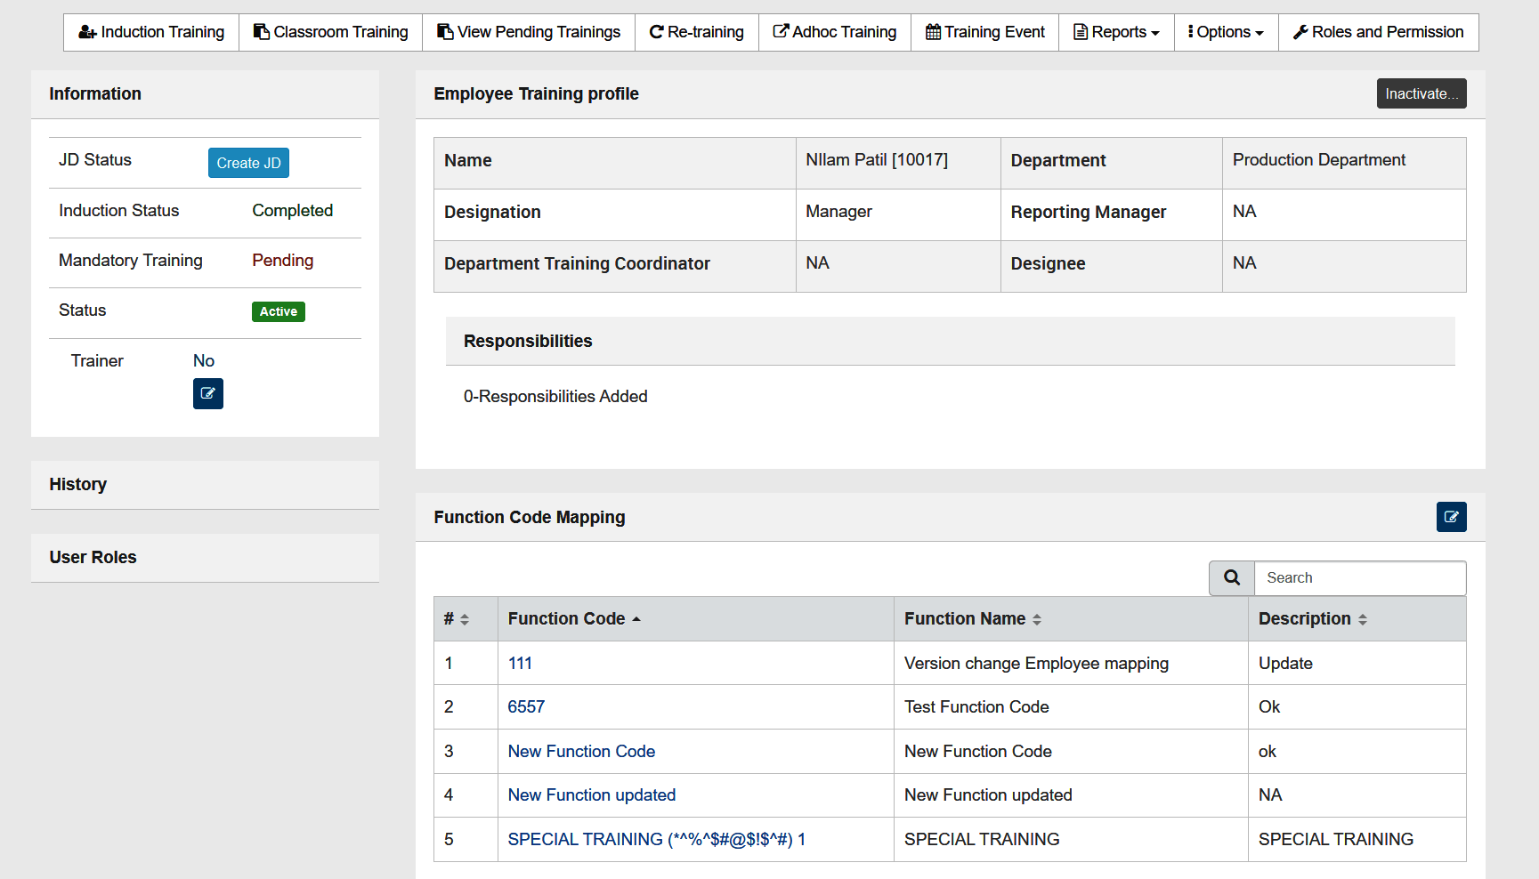Open the Reports dropdown

[1115, 31]
